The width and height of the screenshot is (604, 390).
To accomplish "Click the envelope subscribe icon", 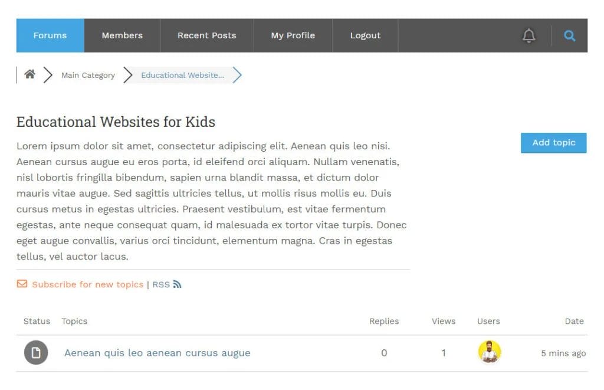I will [x=22, y=284].
